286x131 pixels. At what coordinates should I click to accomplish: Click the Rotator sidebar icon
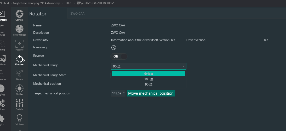click(x=19, y=60)
